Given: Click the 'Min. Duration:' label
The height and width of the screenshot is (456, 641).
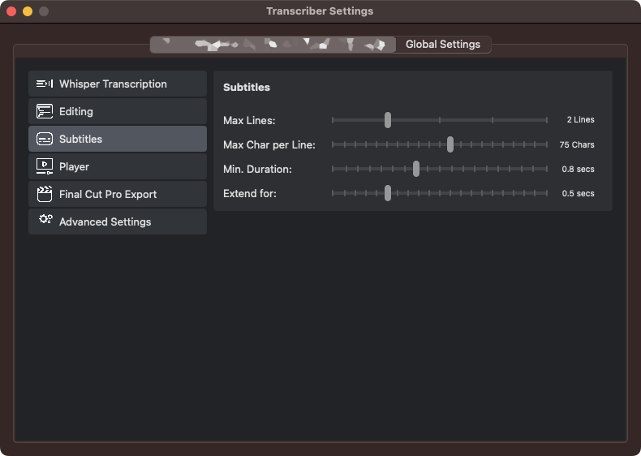Looking at the screenshot, I should (257, 169).
